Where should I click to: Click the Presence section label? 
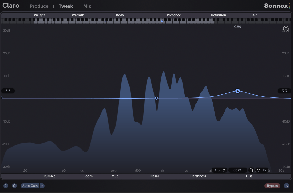tap(174, 15)
